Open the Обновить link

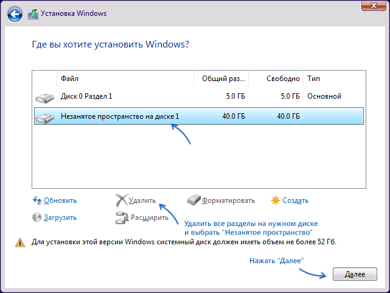coord(60,200)
